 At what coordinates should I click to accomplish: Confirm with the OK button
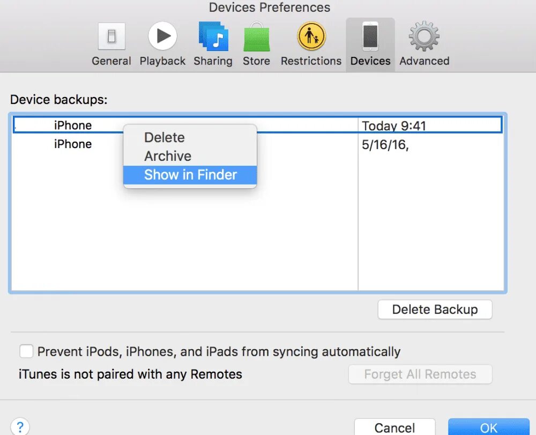tap(488, 427)
